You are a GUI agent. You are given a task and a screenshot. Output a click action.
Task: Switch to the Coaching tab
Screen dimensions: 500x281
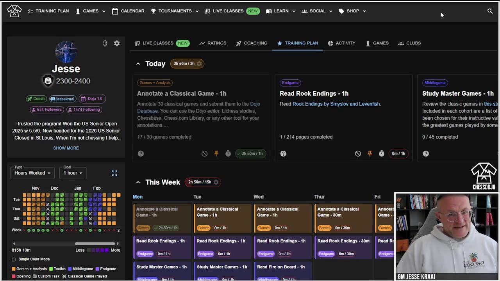[252, 43]
